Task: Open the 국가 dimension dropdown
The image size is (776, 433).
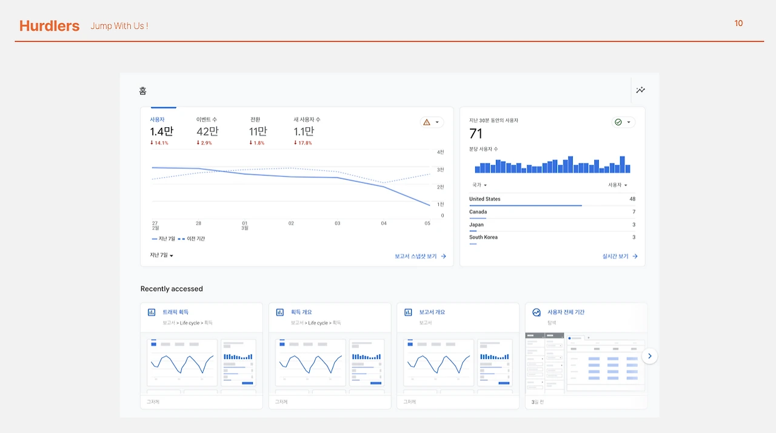Action: click(x=480, y=185)
